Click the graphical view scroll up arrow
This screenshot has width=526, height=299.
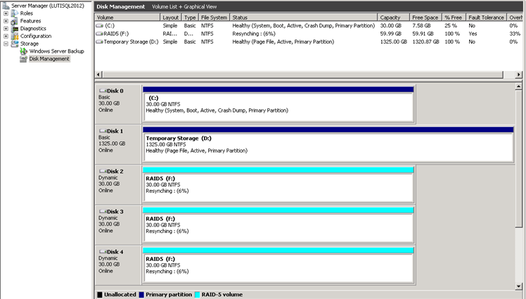tap(519, 87)
